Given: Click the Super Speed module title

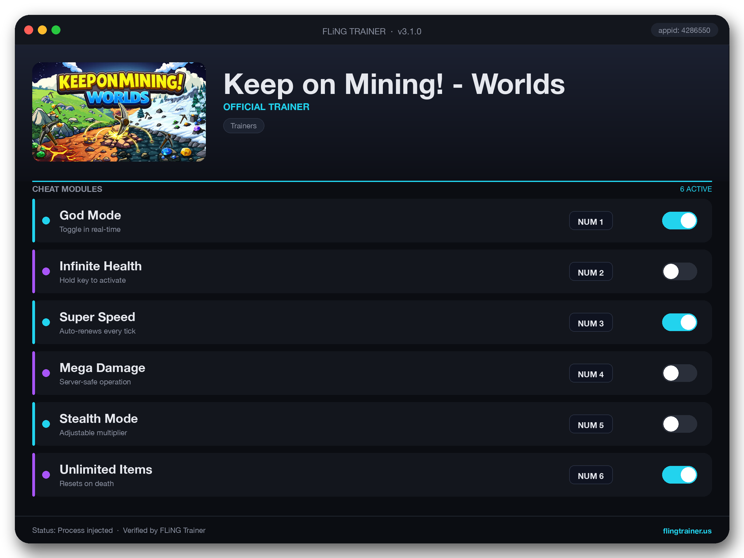Looking at the screenshot, I should [x=97, y=317].
